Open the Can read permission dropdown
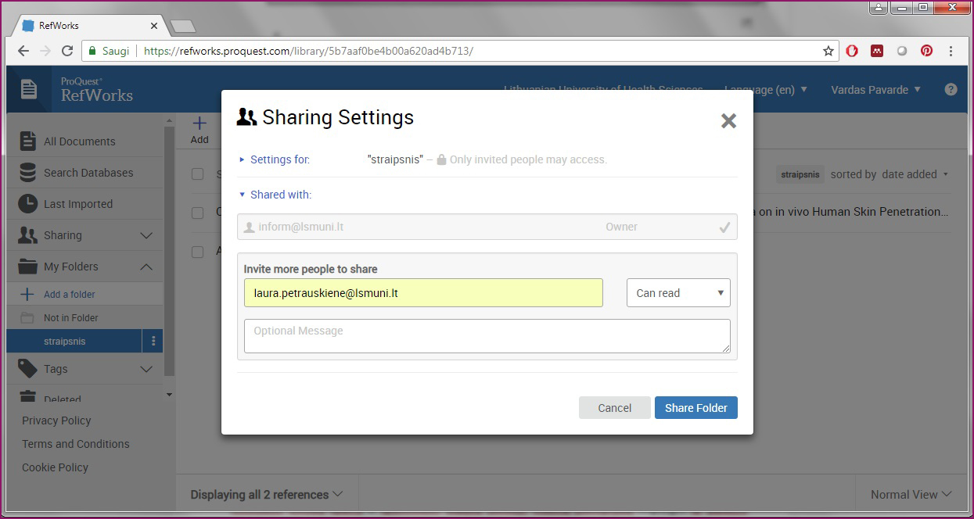 pos(677,293)
